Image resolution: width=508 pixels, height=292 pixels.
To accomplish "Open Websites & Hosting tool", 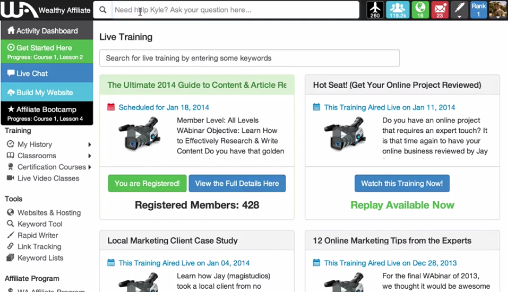I will [x=49, y=212].
